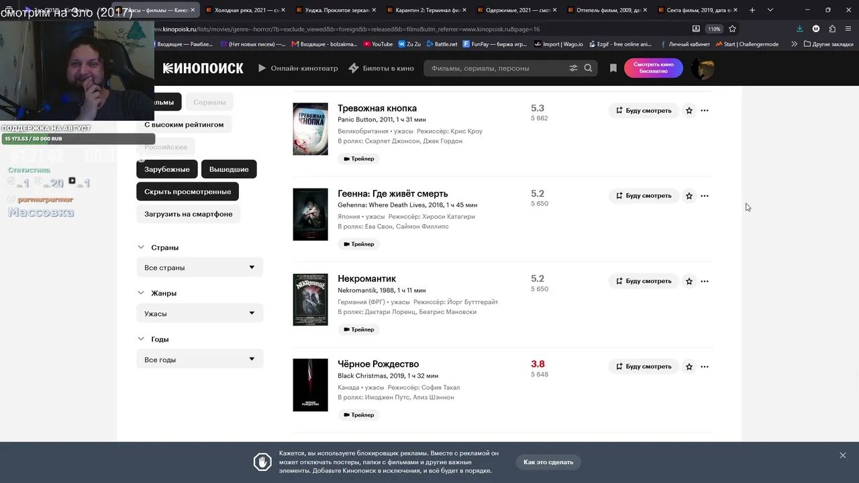Viewport: 859px width, 483px height.
Task: Open Онлайн-кинотеатр section
Action: [298, 68]
